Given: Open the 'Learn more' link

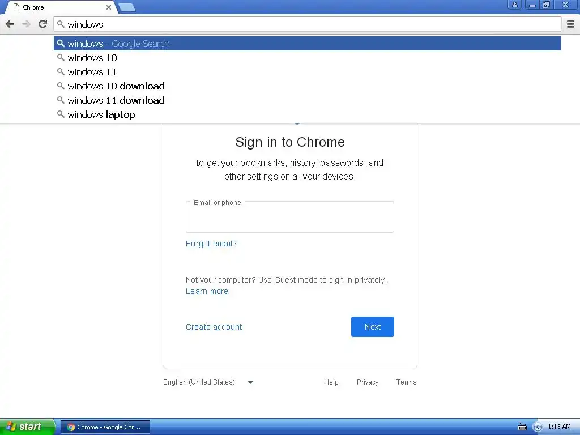Looking at the screenshot, I should [207, 292].
